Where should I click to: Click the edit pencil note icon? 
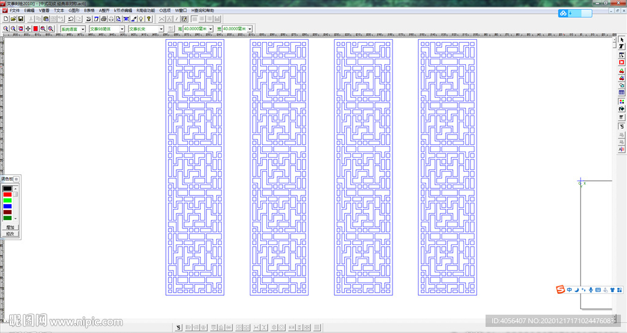[x=184, y=19]
